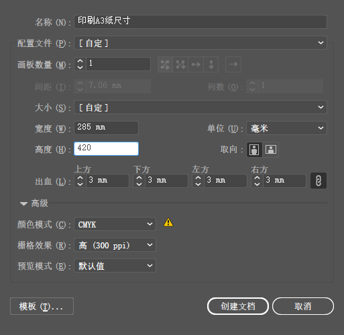
Task: Toggle the bleed link chain icon
Action: [x=319, y=181]
